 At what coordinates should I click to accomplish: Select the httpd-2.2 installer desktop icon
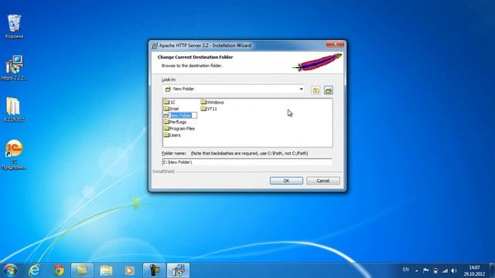14,68
